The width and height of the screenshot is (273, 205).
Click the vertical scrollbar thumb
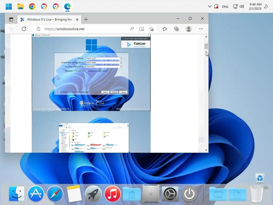click(x=206, y=46)
